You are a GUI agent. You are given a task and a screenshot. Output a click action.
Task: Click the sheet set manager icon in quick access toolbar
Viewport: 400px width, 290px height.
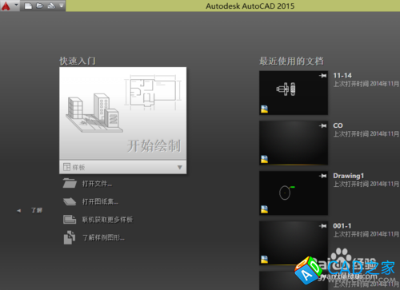click(x=51, y=6)
